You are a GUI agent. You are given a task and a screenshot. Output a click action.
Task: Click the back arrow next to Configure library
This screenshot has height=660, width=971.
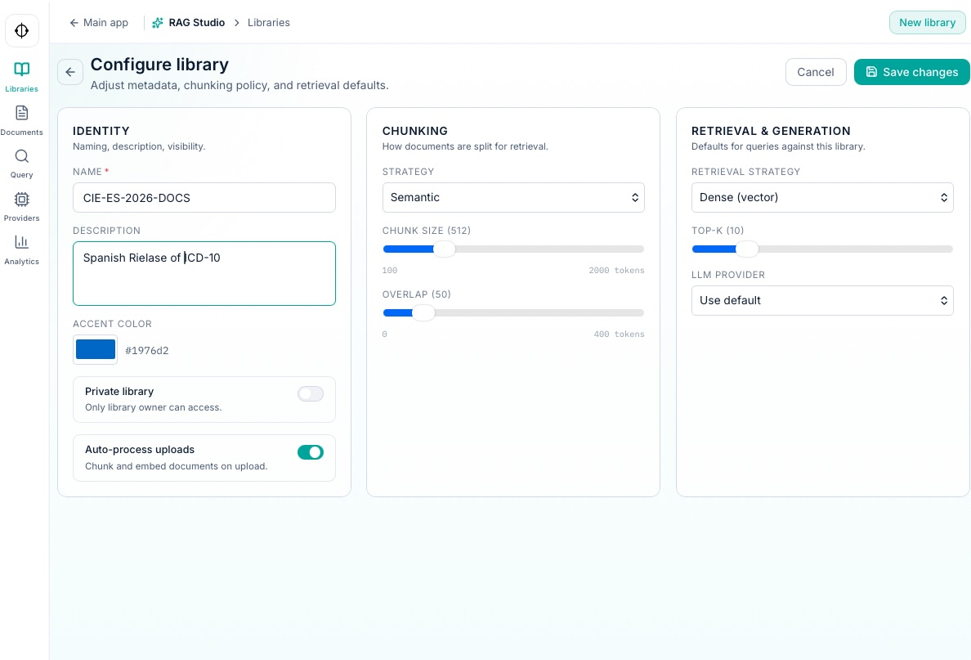point(70,72)
